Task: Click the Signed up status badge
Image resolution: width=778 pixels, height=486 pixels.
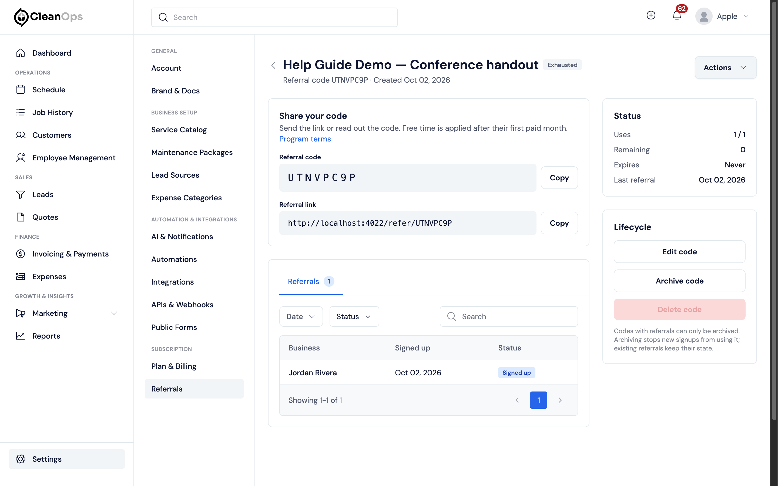Action: (x=516, y=373)
